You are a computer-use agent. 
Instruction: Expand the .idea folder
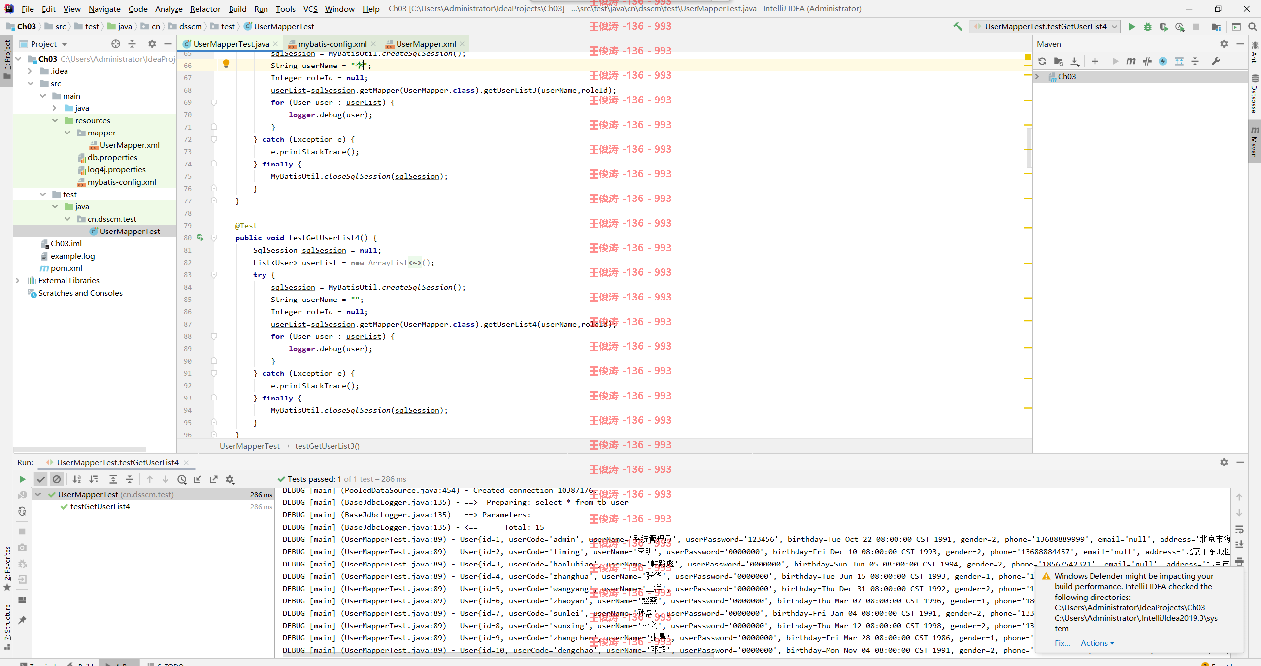point(30,71)
